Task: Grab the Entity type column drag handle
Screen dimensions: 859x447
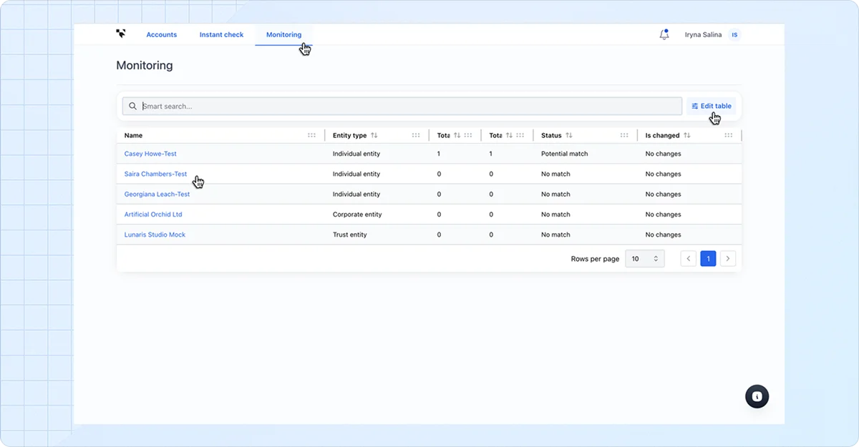Action: click(416, 135)
